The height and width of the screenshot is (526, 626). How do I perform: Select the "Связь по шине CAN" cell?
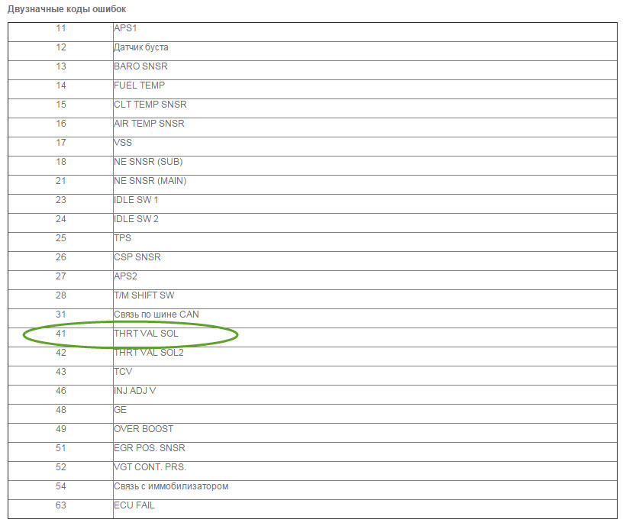(x=156, y=315)
